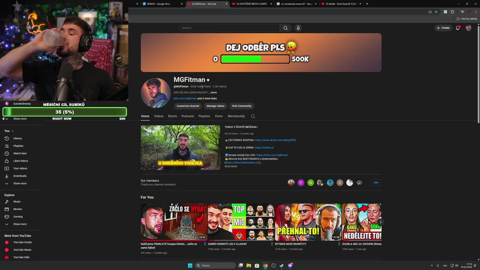Open Chrome three-dot menu
Viewport: 480px width, 270px height.
click(476, 12)
